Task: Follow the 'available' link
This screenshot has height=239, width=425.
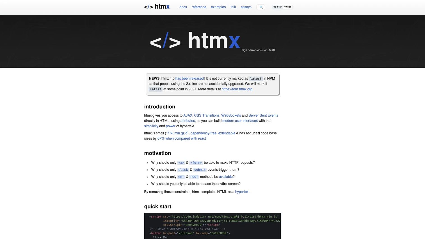Action: pos(226,177)
